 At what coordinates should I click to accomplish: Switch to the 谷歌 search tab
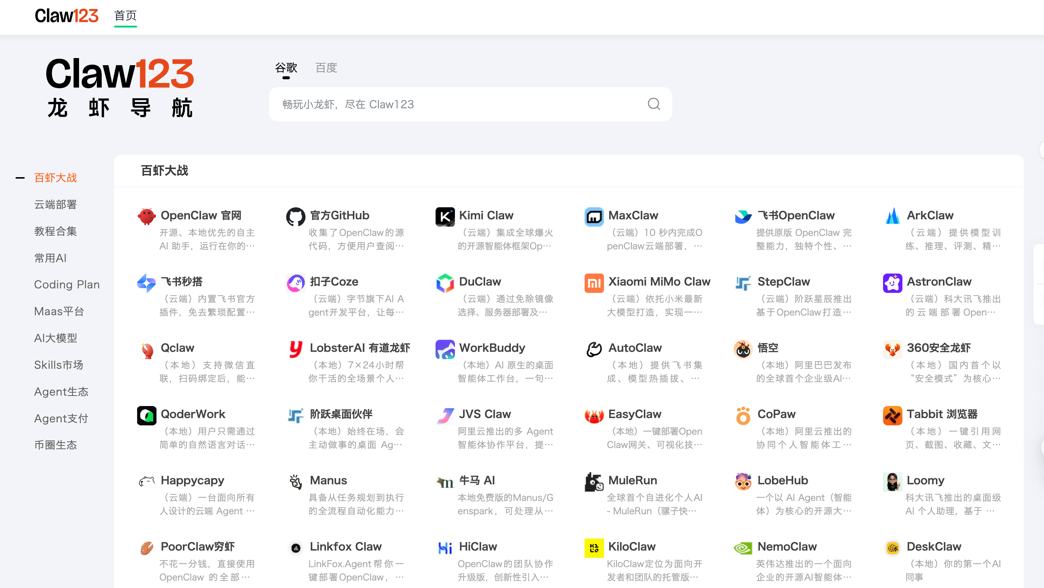286,68
